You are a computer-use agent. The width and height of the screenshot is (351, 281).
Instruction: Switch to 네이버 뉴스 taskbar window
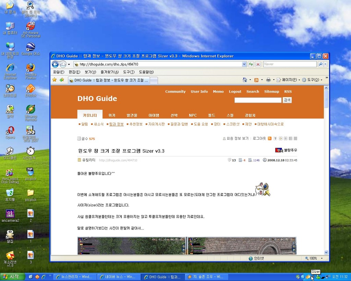(x=118, y=277)
